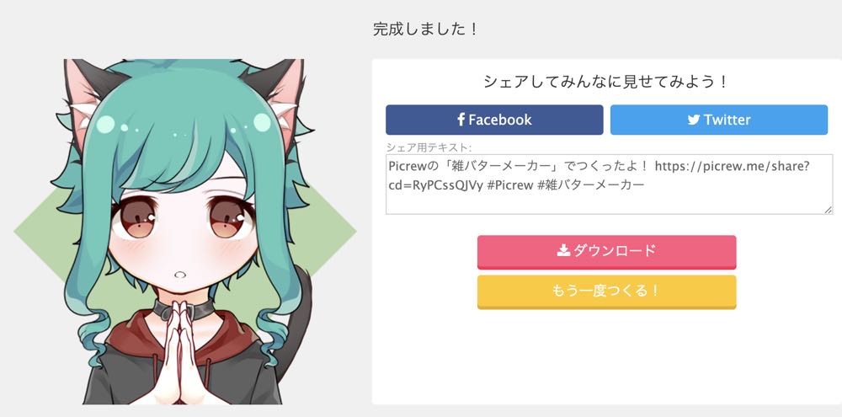Screen dimensions: 842x417
Task: Place cursor on the #Picrew hashtag text
Action: [509, 185]
